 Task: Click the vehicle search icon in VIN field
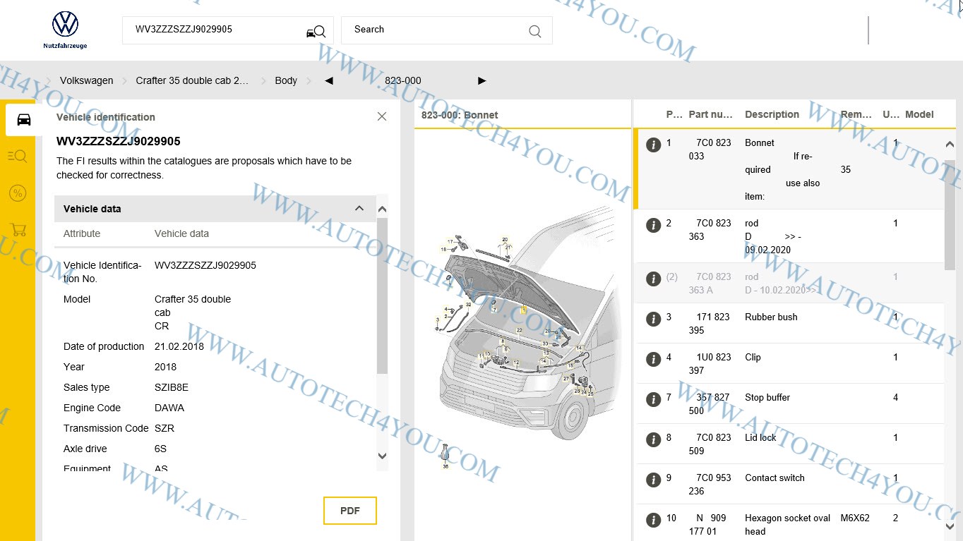(316, 31)
